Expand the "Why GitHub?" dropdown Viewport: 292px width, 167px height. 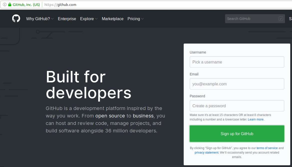(40, 19)
